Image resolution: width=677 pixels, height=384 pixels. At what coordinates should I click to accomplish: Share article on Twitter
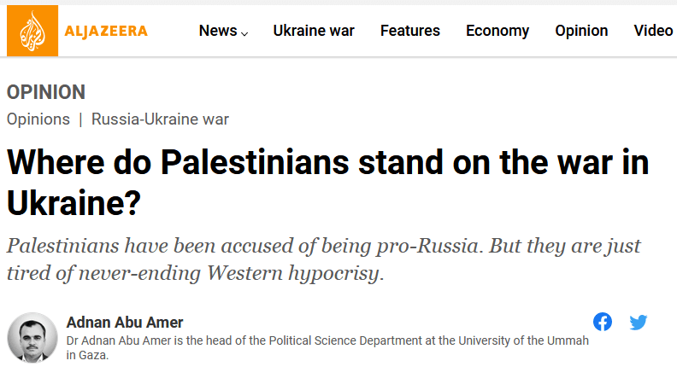(x=639, y=322)
